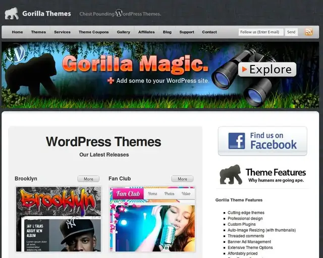
Task: Click the Custom Plugins list item
Action: [x=242, y=224]
